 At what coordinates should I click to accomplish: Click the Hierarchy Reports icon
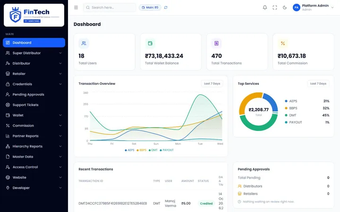pyautogui.click(x=8, y=147)
